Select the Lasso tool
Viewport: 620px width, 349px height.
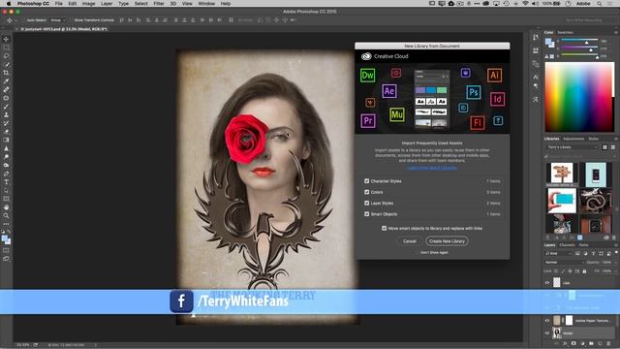pos(6,56)
